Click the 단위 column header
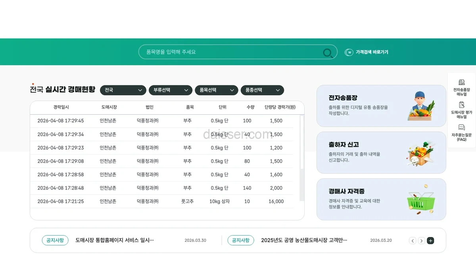476x268 pixels. pos(223,107)
